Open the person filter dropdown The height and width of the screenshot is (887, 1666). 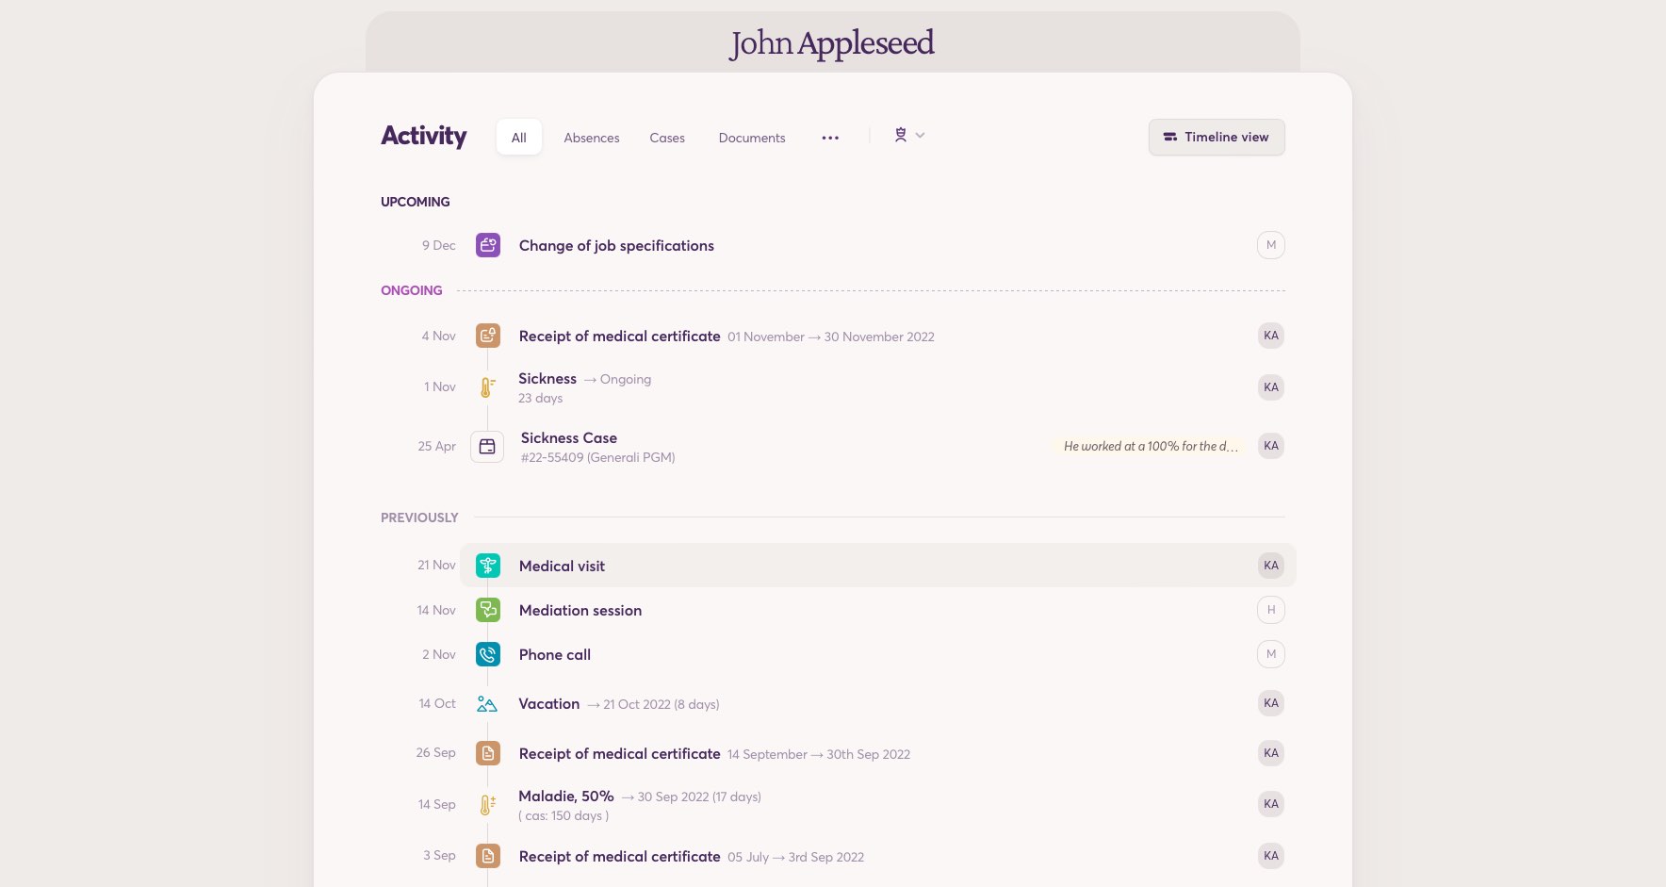(909, 136)
